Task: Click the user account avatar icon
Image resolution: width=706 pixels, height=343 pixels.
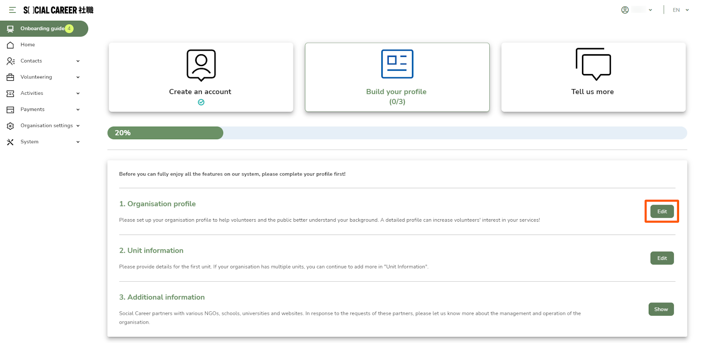Action: pos(625,10)
